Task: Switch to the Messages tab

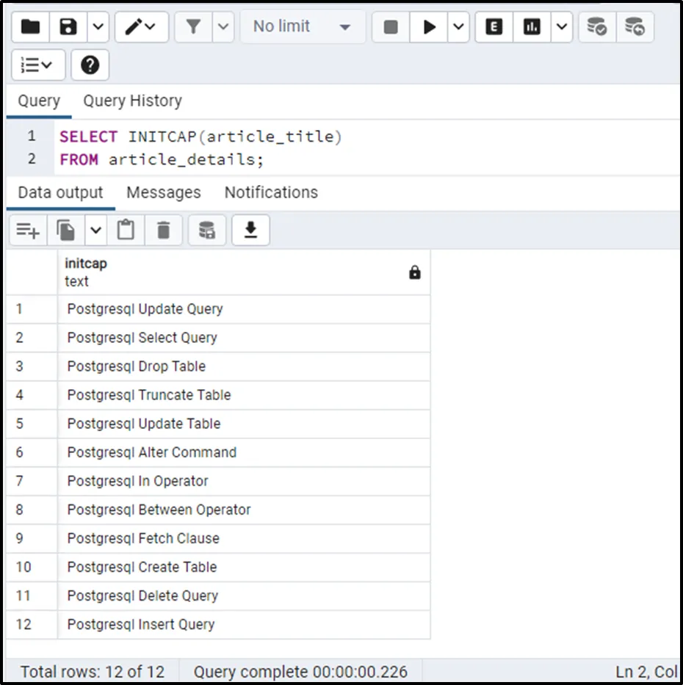Action: (163, 192)
